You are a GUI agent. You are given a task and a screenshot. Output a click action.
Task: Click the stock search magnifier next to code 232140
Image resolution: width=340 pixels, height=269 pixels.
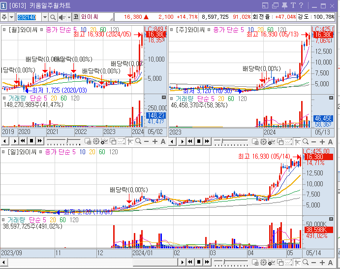(x=53, y=17)
